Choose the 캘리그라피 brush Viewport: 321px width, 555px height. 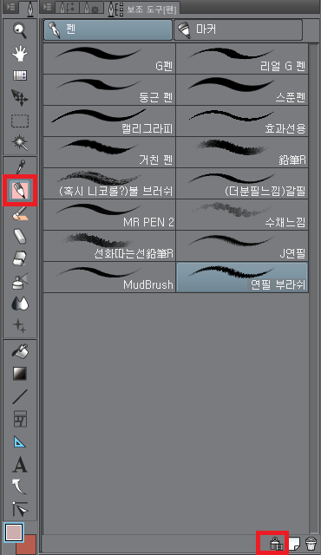(x=109, y=121)
